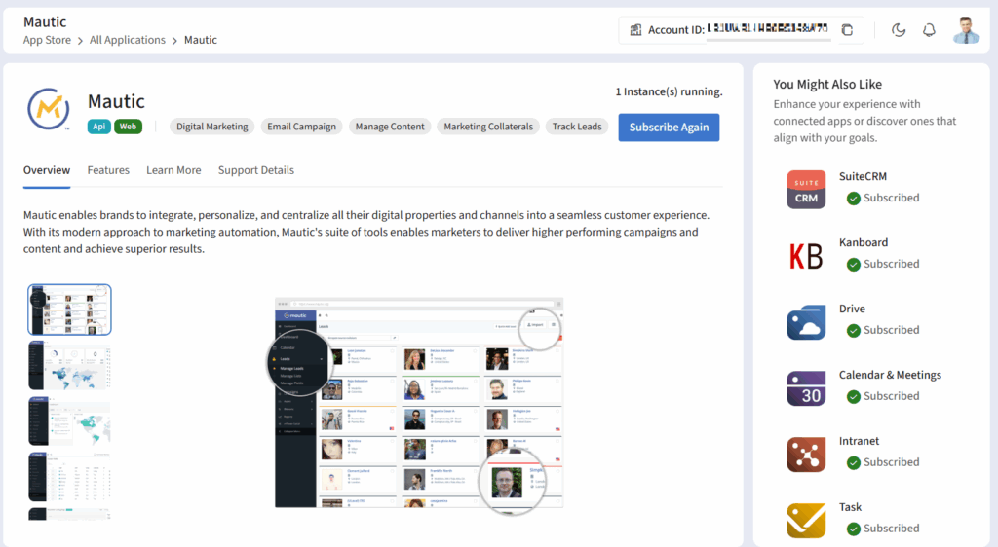The width and height of the screenshot is (998, 547).
Task: Select the world map dashboard thumbnail
Action: coord(69,365)
